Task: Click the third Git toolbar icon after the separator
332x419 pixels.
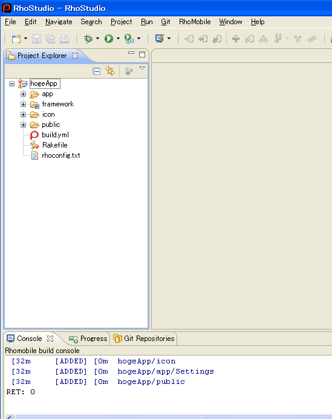Action: (217, 39)
